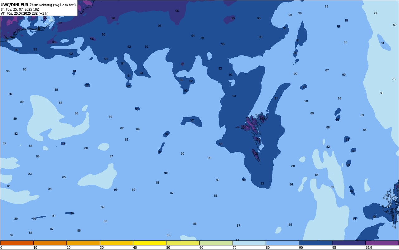Click the '99.9' legend tick label
399x250 pixels.
369,248
